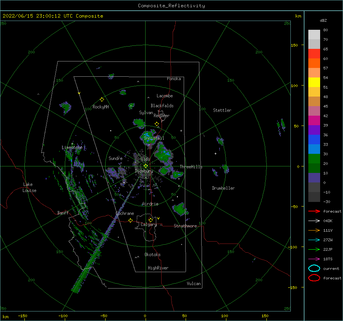Viewport: 343px width, 321px height.
Task: Select the red 65 dBZ color swatch
Action: (314, 53)
